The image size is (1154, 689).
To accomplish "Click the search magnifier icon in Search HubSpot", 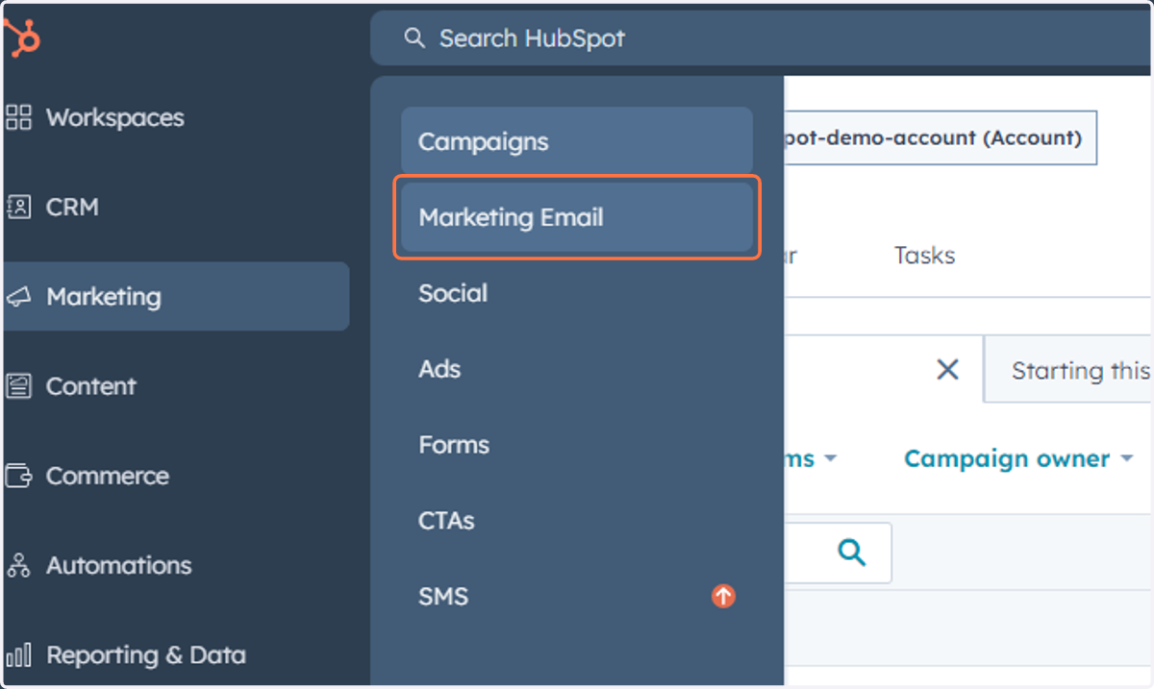I will 414,38.
